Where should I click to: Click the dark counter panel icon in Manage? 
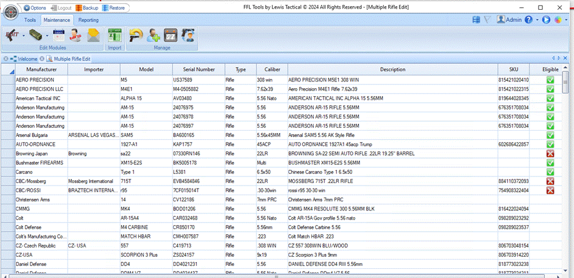[170, 35]
